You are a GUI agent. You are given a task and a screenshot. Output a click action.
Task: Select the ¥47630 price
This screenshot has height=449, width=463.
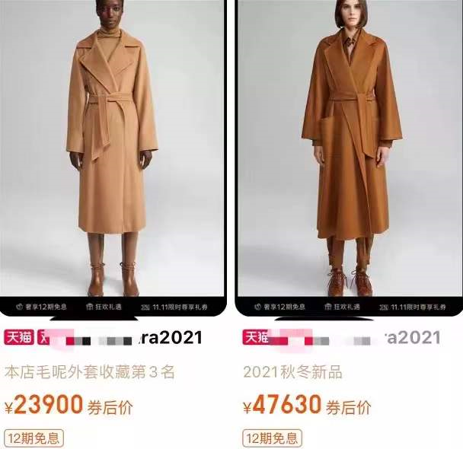coord(283,404)
